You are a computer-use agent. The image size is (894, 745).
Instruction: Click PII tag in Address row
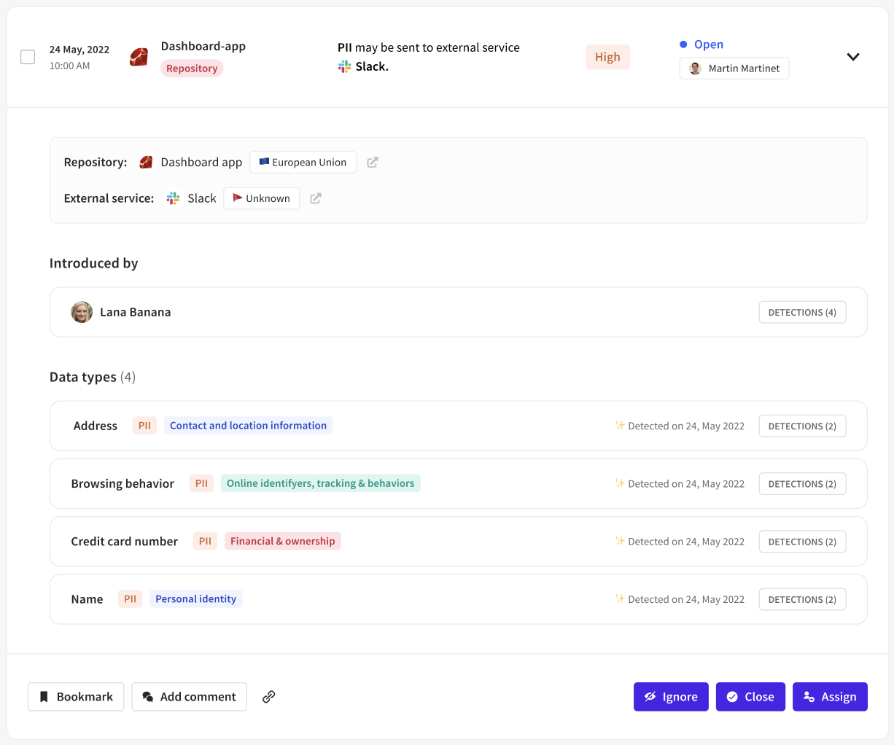coord(144,426)
